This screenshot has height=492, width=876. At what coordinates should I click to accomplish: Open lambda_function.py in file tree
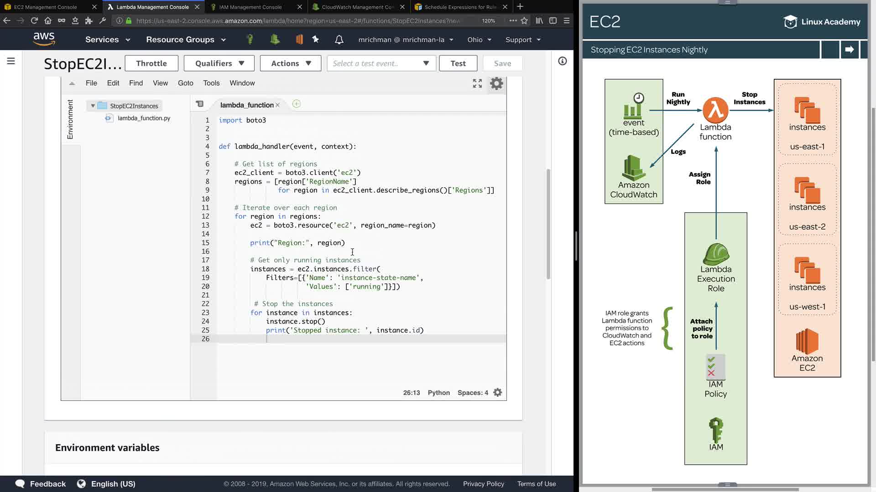pos(144,118)
